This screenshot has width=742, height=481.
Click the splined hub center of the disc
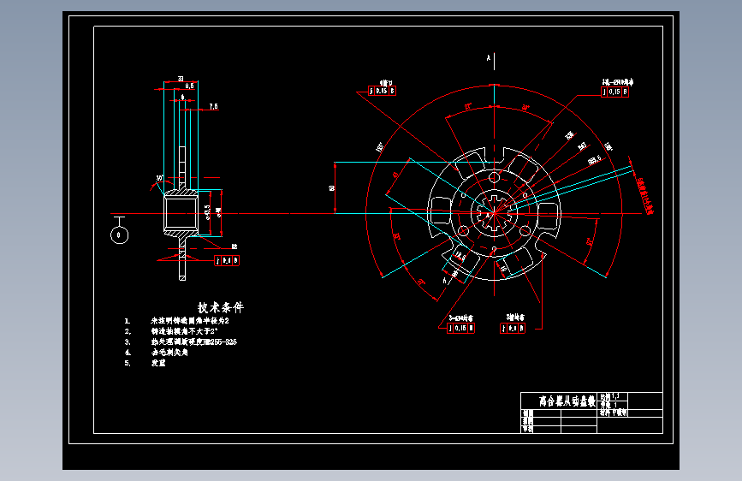point(494,213)
